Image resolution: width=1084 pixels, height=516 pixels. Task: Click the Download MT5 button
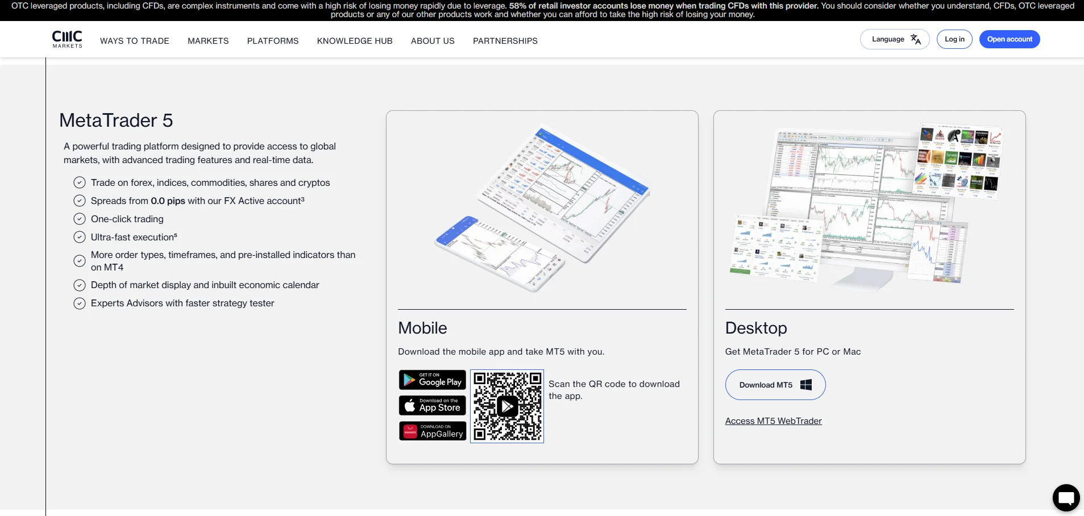coord(775,385)
